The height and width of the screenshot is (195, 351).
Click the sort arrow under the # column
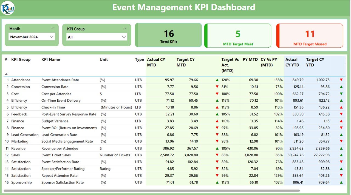(6, 74)
